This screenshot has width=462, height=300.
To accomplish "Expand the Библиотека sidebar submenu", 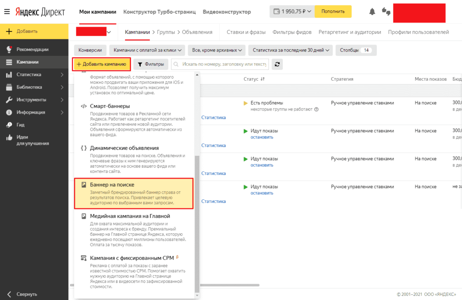I will pos(62,87).
